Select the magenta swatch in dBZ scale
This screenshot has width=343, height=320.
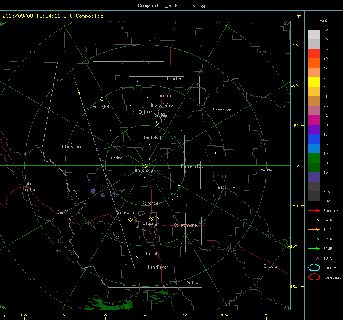(314, 120)
